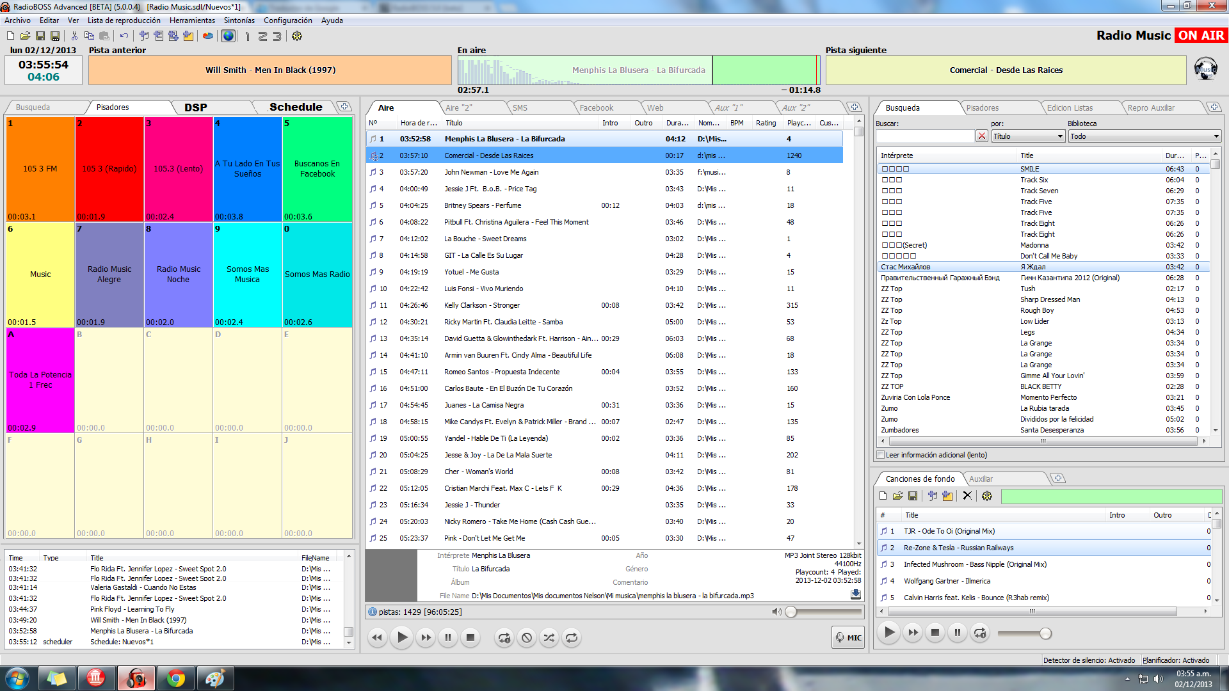Trigger the Radio Music Noche pad

point(179,274)
